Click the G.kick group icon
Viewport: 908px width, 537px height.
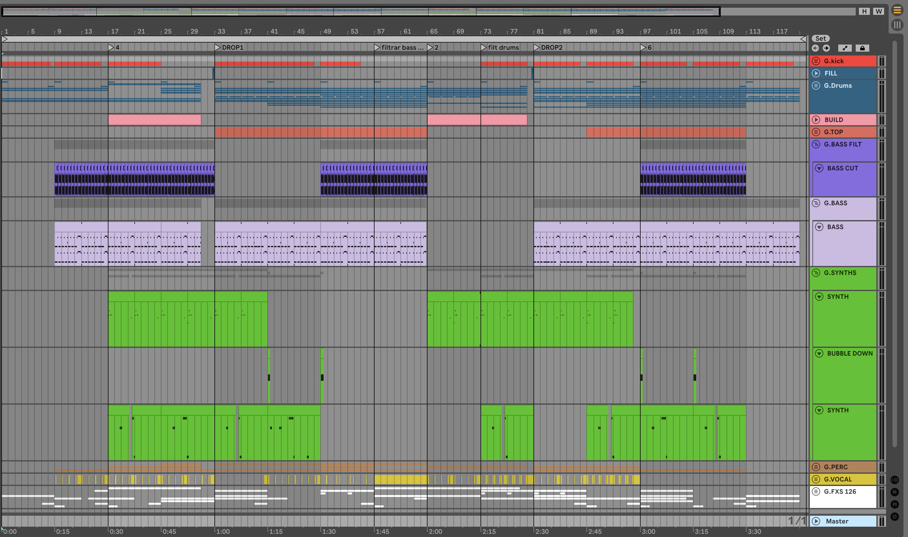click(x=816, y=61)
